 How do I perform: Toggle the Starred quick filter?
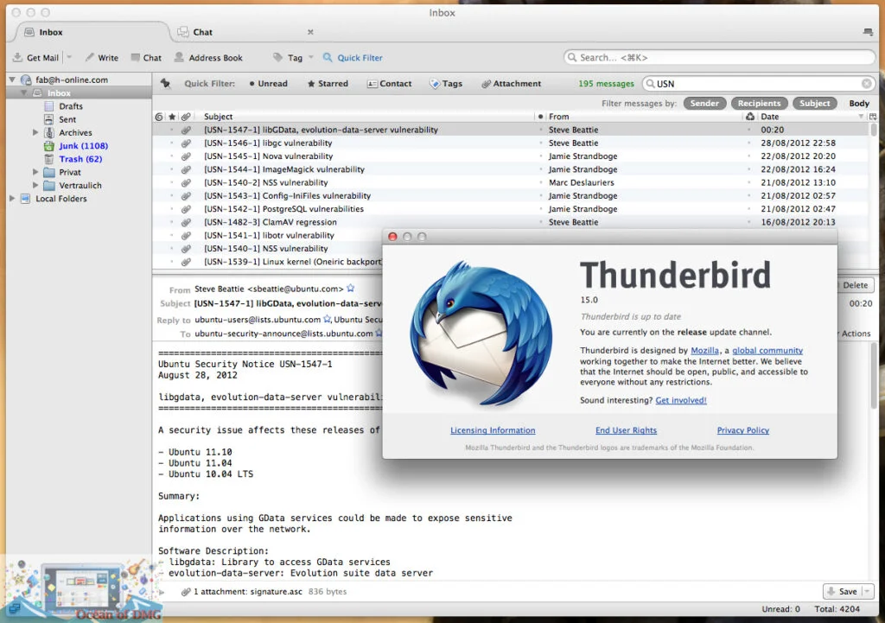pyautogui.click(x=328, y=84)
